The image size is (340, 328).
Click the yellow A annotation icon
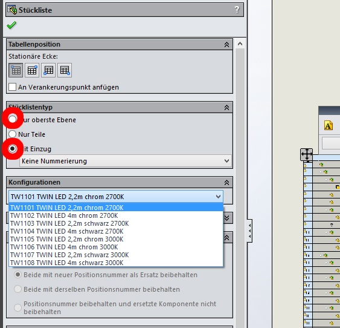tap(329, 125)
